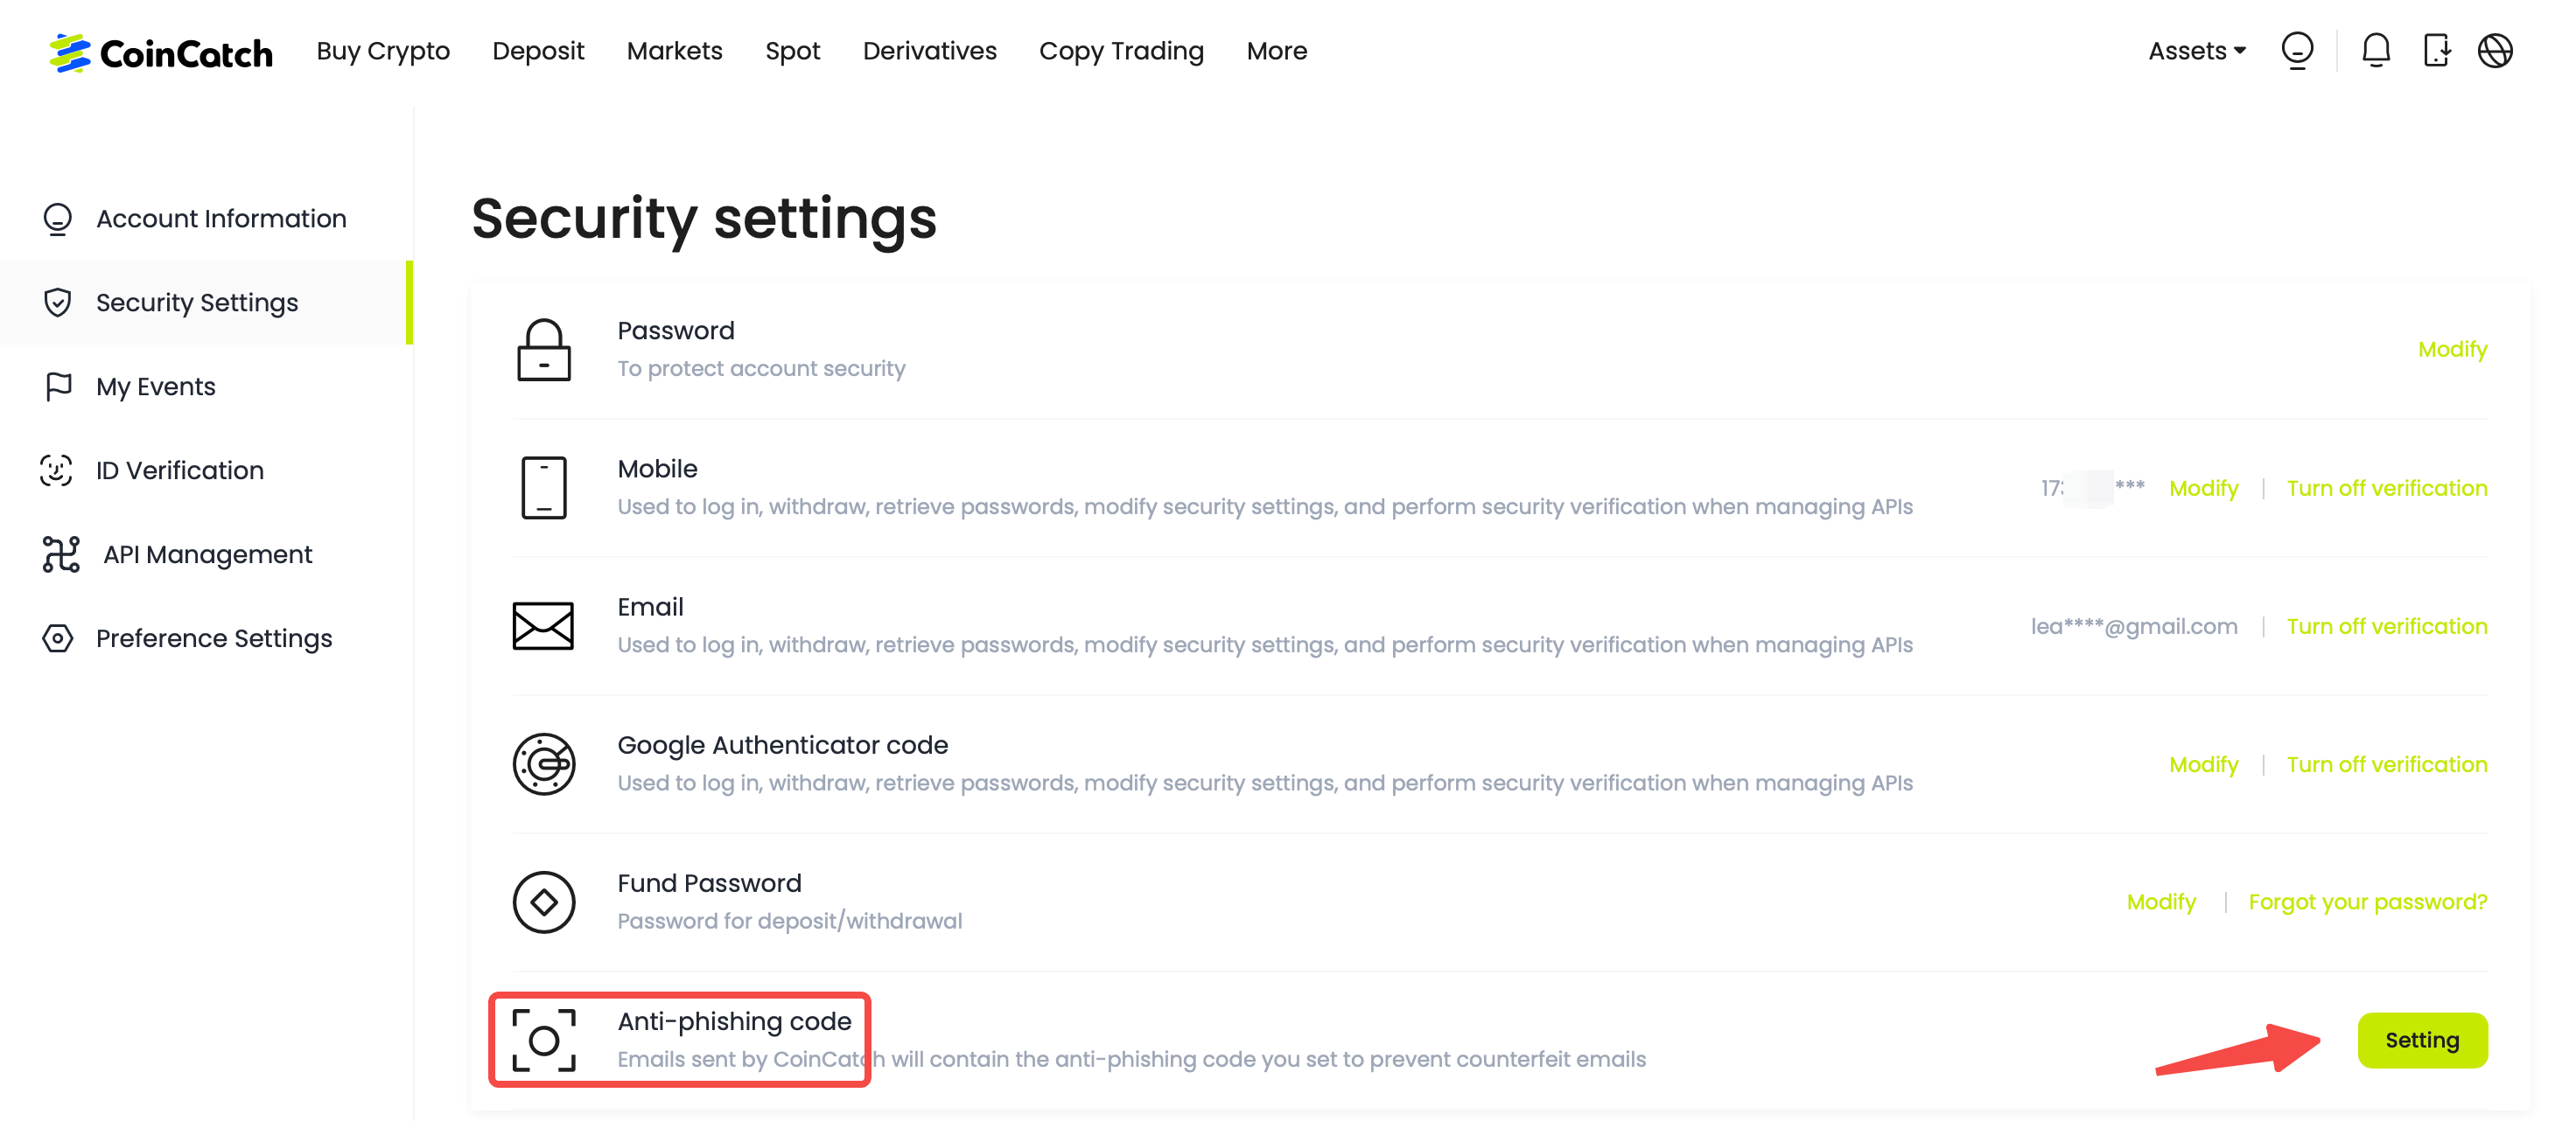
Task: Expand the Assets dropdown
Action: click(2197, 51)
